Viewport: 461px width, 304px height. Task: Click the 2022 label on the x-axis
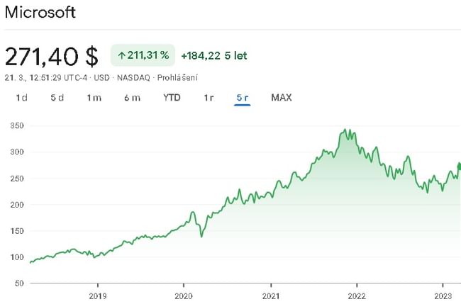click(356, 295)
